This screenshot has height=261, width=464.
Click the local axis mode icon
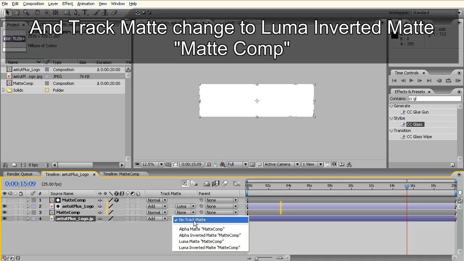point(138,12)
